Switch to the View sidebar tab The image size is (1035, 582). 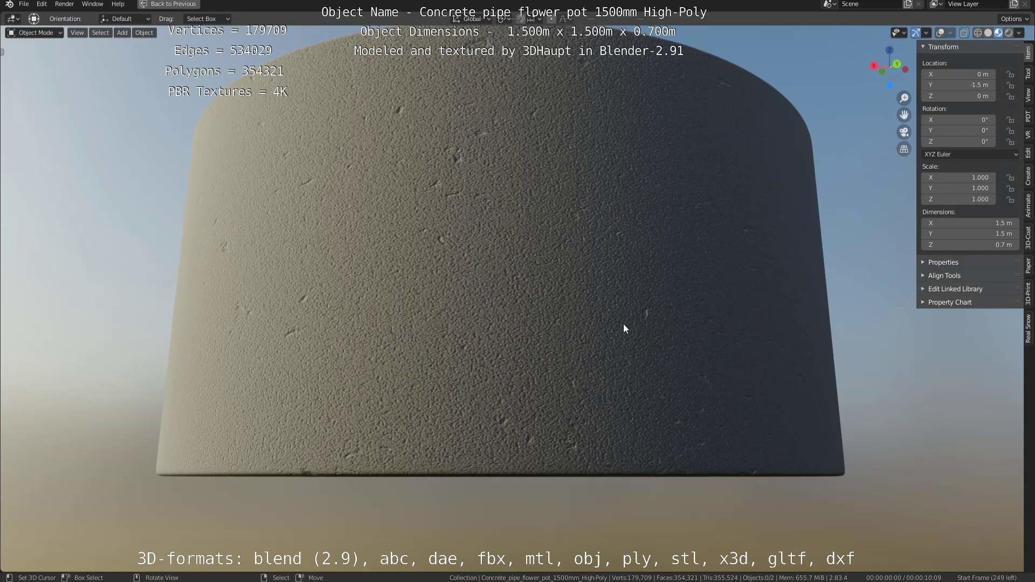pos(1029,95)
